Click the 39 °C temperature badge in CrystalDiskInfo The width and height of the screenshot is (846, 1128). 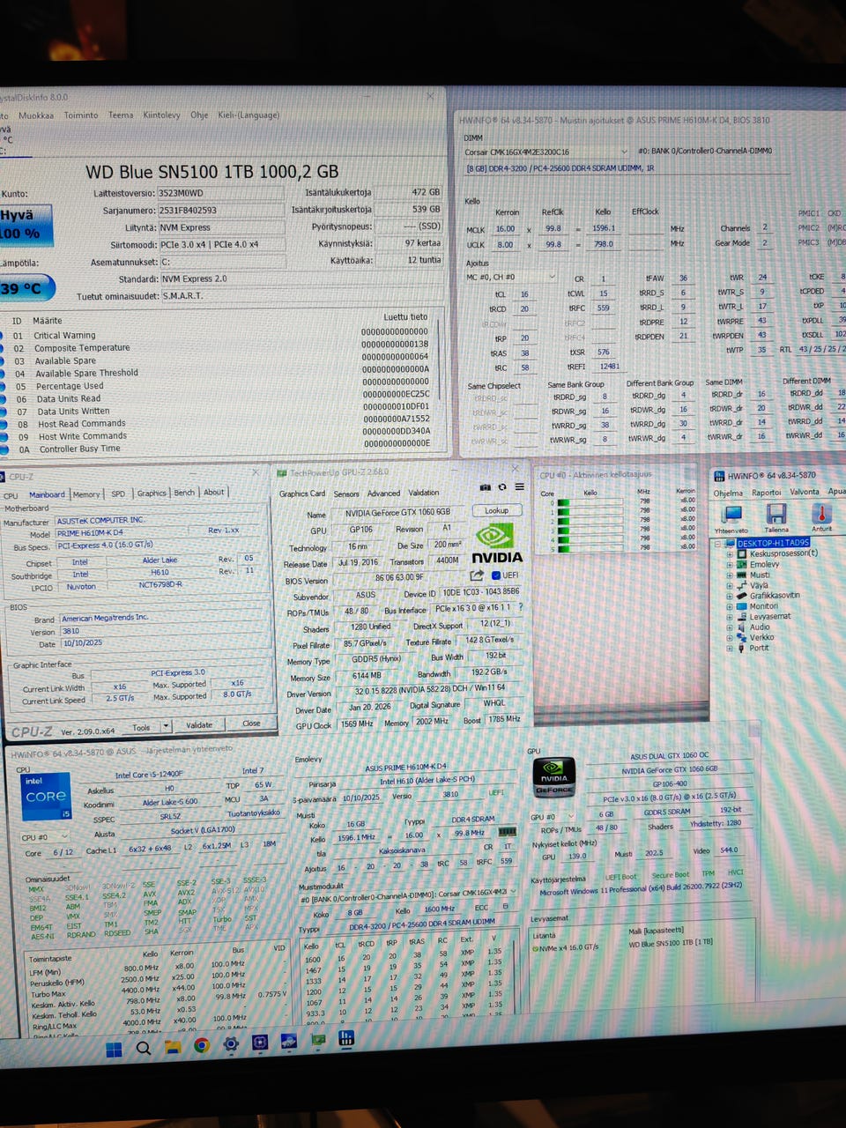(x=26, y=288)
